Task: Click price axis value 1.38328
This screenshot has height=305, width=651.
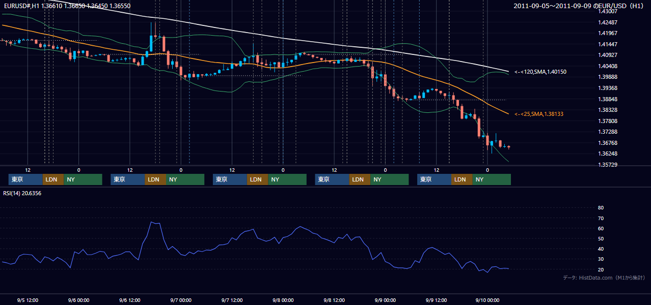Action: tap(608, 110)
